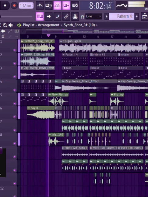Viewport: 148px width, 197px height.
Task: Select the 1288PM_Long_Fill_03 audio clip
Action: (x=38, y=46)
